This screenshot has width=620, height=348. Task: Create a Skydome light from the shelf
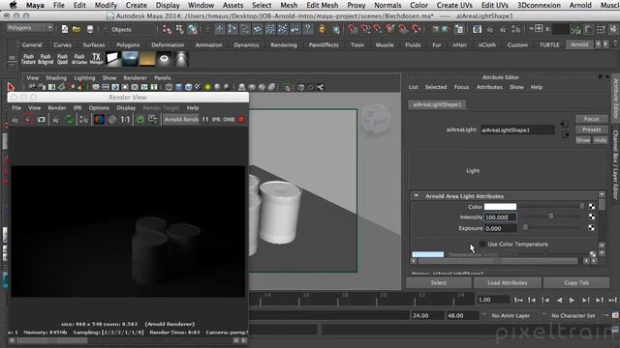[130, 59]
